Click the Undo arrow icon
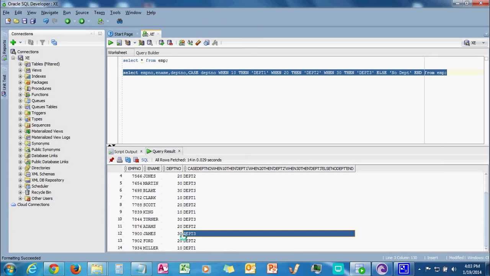 [46, 21]
